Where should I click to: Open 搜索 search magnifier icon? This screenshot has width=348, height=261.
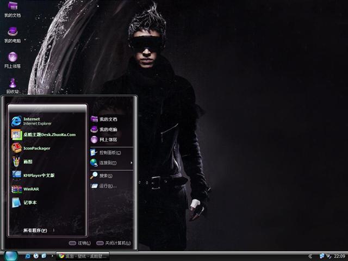94,176
